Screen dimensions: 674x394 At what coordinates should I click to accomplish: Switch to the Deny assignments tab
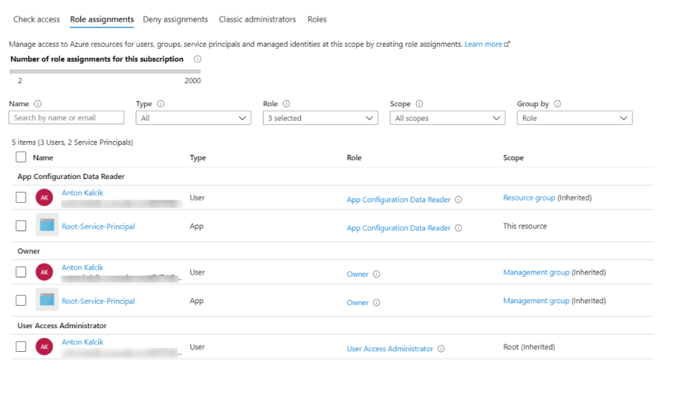tap(176, 20)
